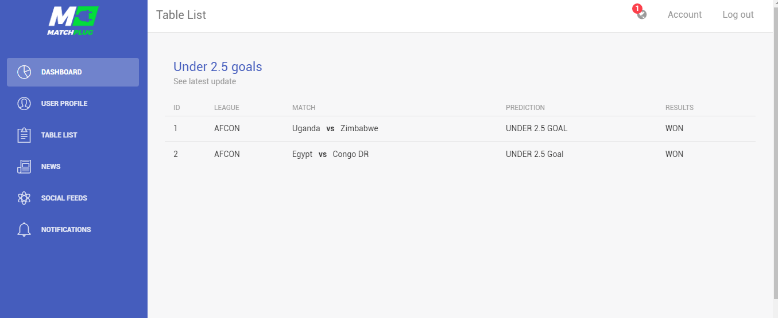The width and height of the screenshot is (778, 318).
Task: Select TABLE LIST in the sidebar
Action: (73, 135)
